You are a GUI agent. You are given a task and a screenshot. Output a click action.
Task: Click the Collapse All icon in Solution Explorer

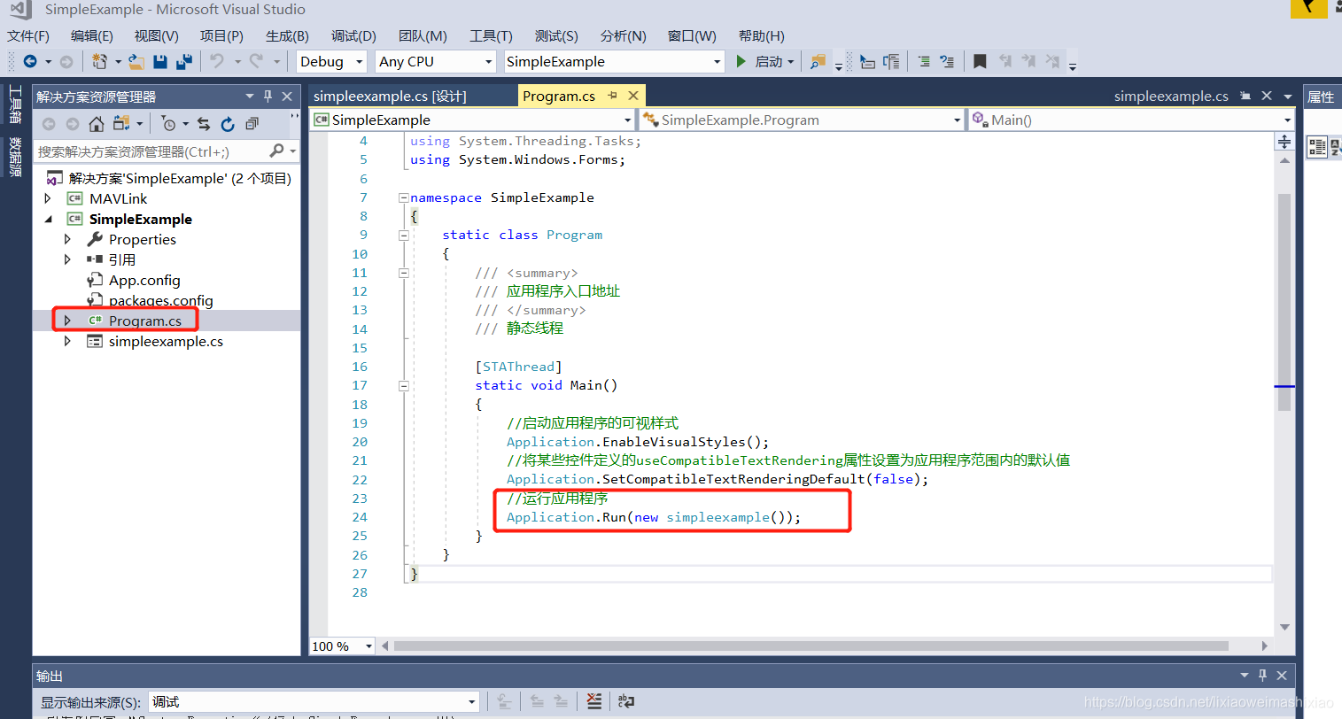252,124
